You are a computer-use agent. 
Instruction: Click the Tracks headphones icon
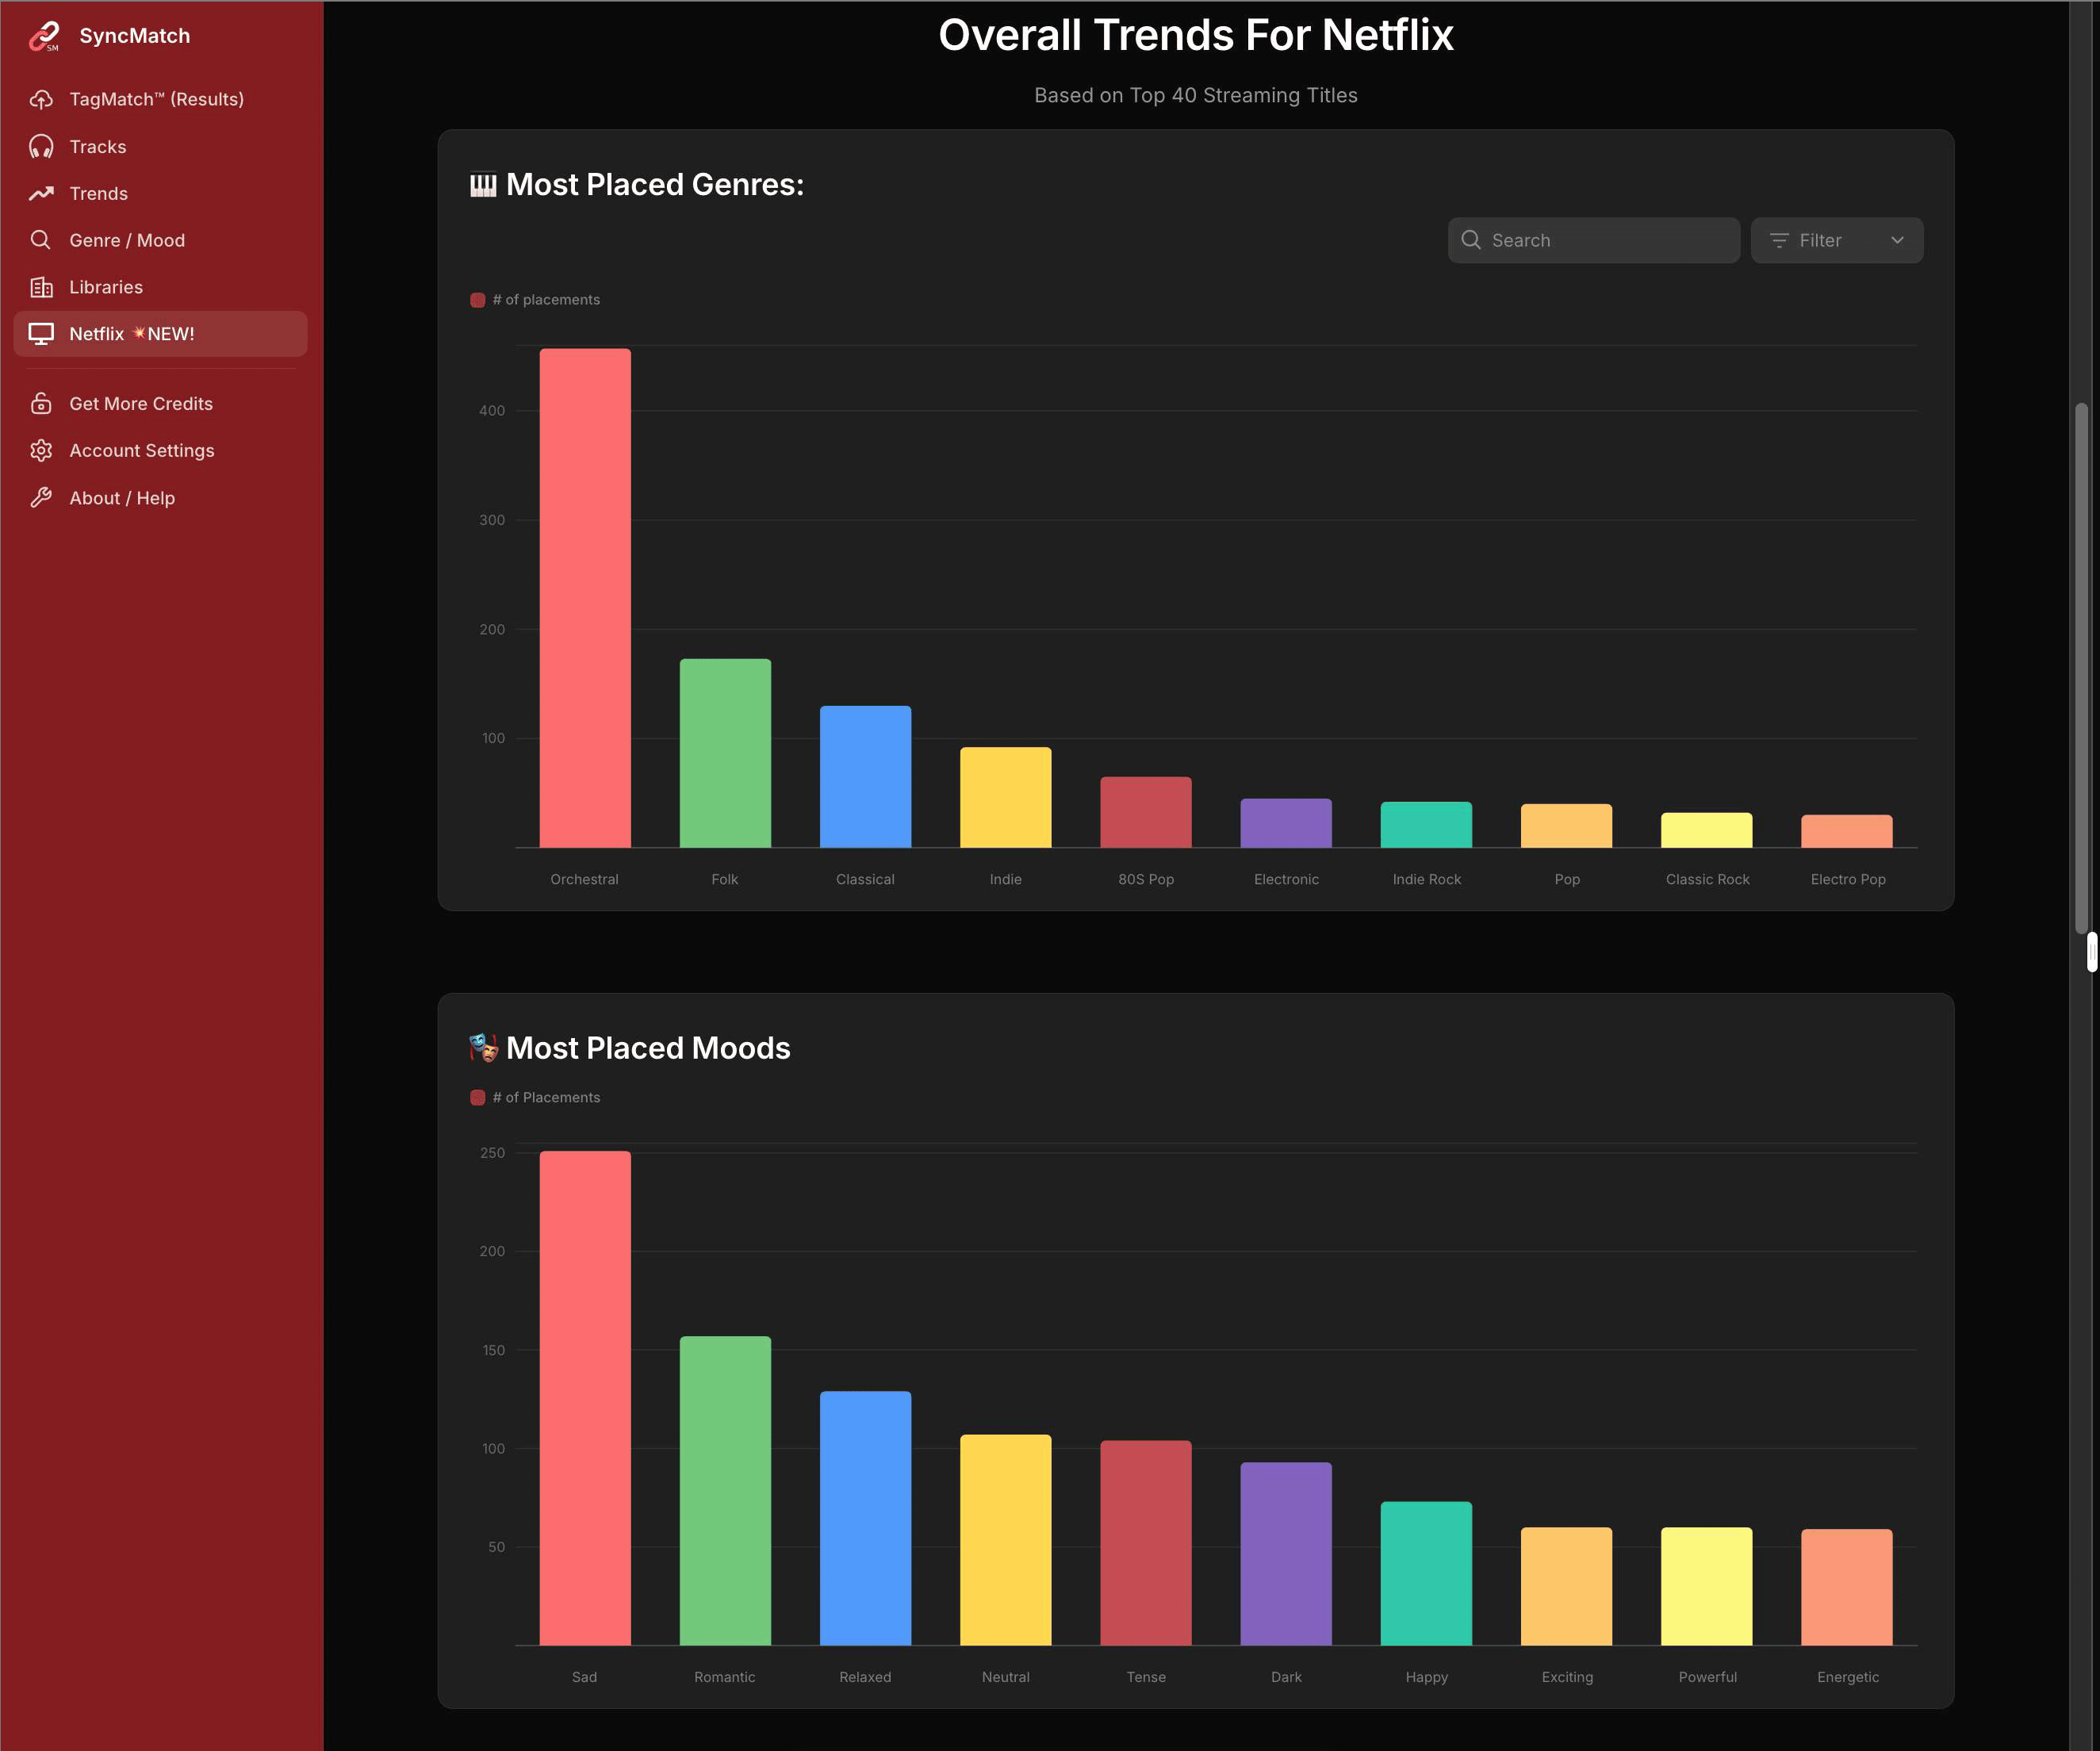[x=41, y=147]
